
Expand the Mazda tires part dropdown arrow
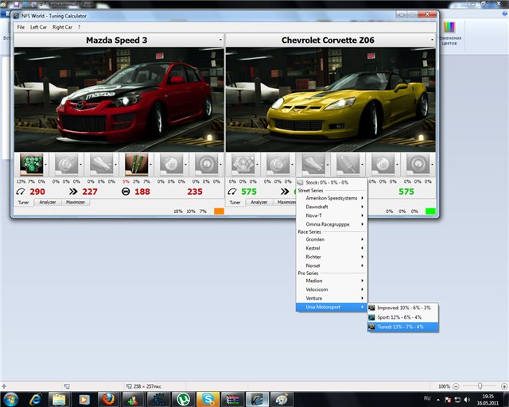(x=221, y=165)
